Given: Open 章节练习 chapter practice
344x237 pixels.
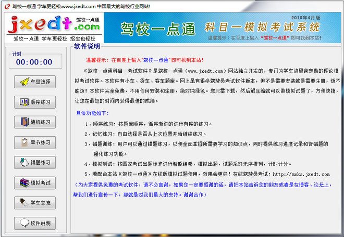Looking at the screenshot, I should 35,142.
